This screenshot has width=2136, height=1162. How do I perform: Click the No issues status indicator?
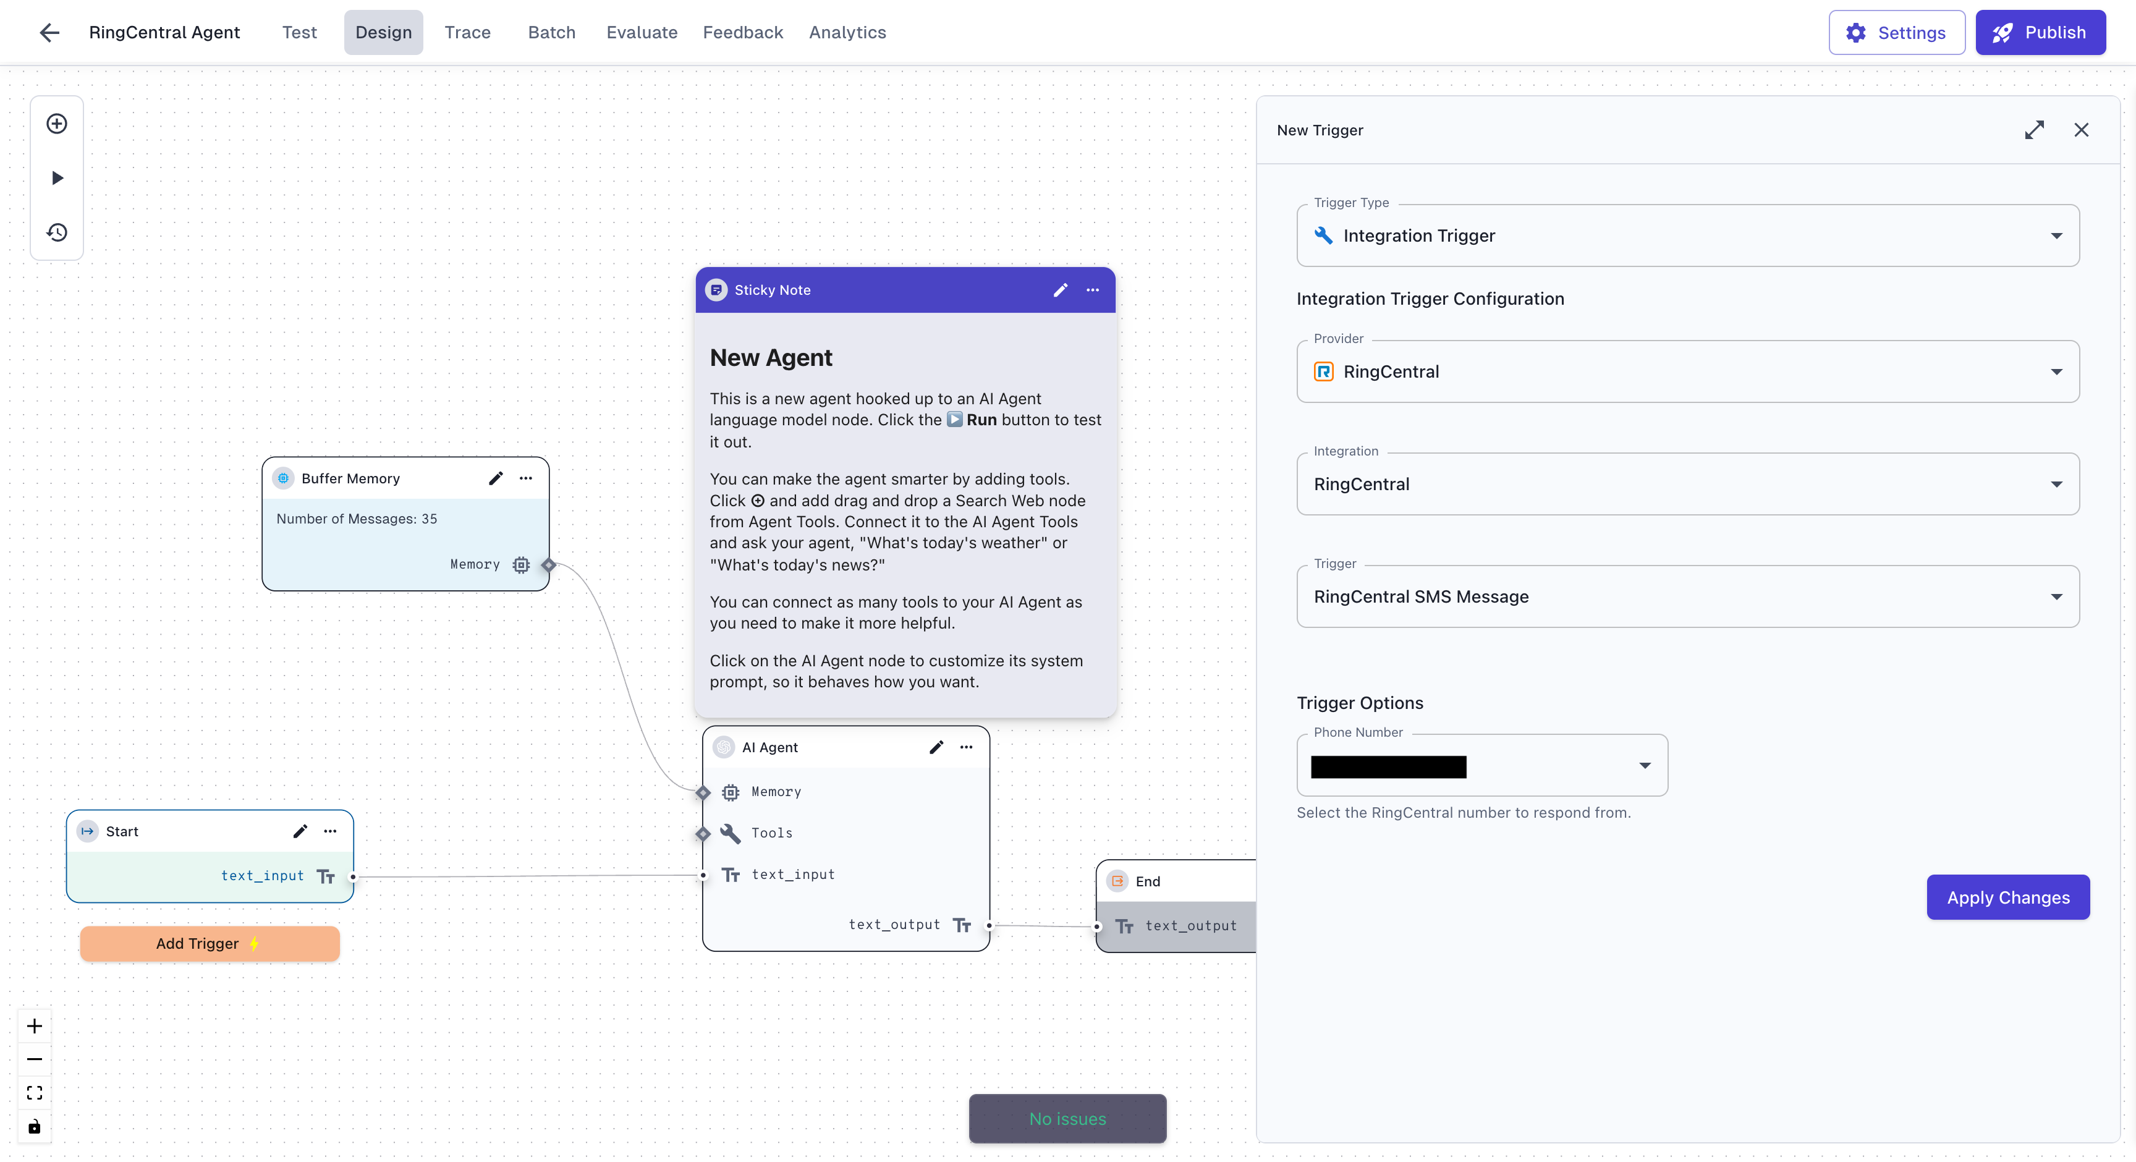point(1067,1118)
